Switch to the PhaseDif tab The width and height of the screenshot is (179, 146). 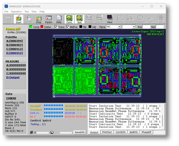pyautogui.click(x=146, y=132)
